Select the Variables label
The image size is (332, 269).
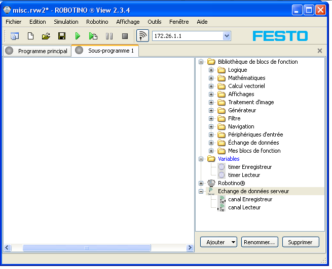click(x=229, y=159)
